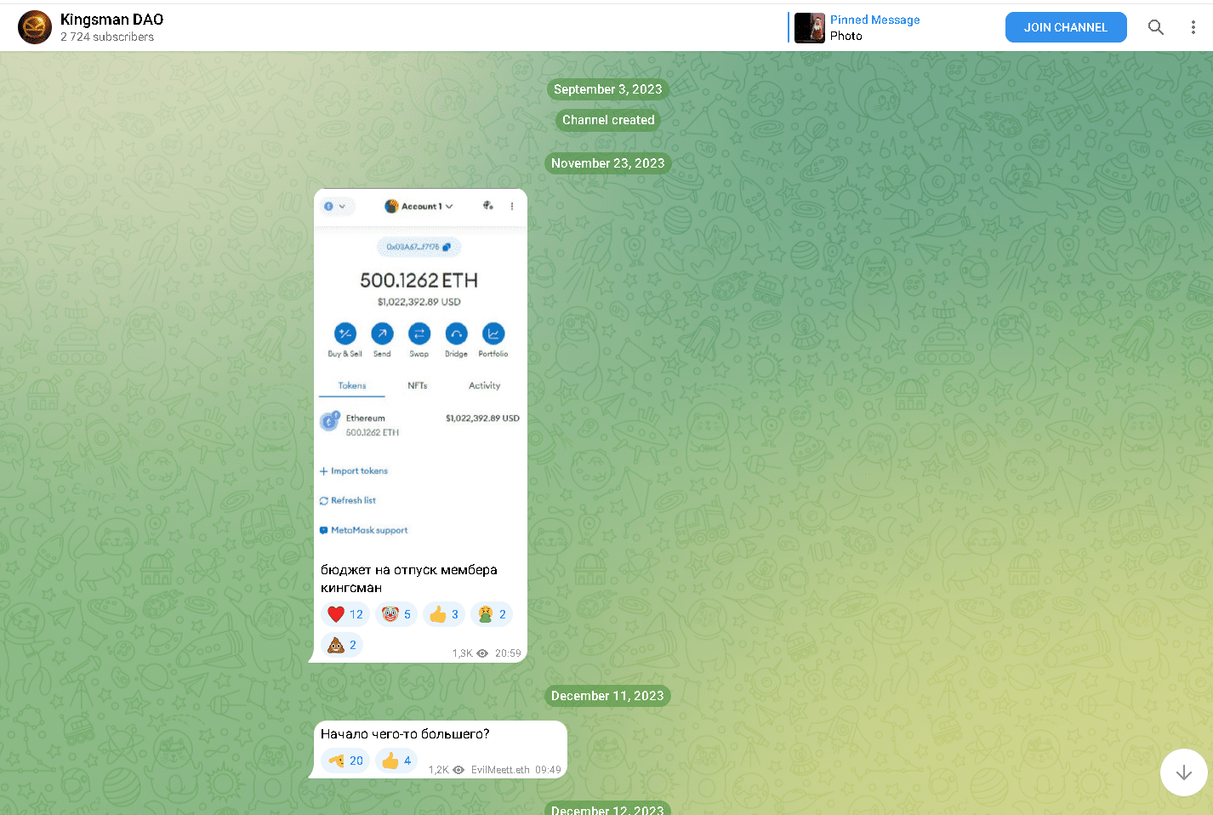Click the Tokens tab in the wallet photo
1213x815 pixels.
(x=352, y=385)
